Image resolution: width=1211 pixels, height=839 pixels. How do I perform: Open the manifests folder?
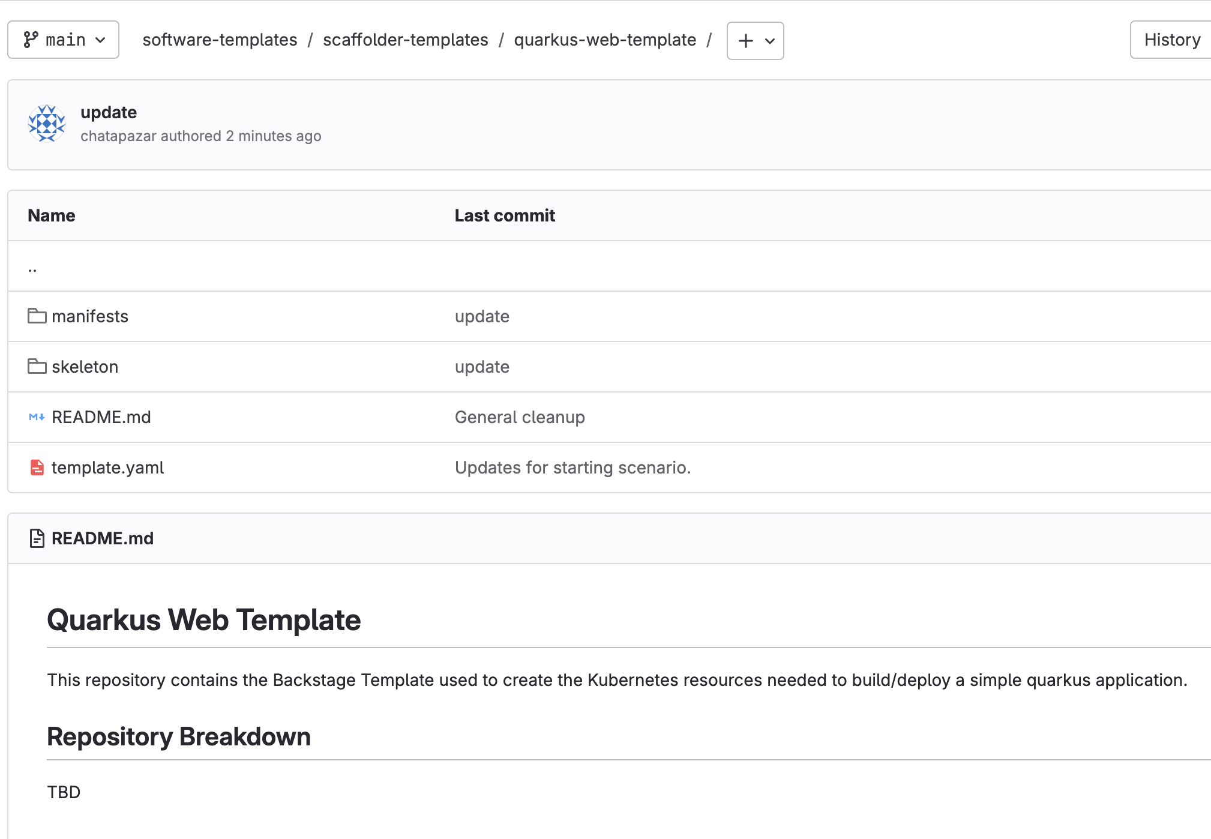pos(90,316)
